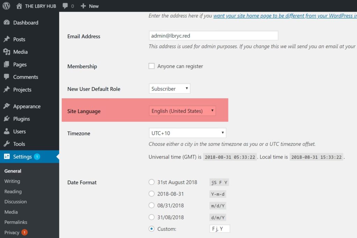
Task: Enable the Anyone can register checkbox
Action: tap(152, 66)
